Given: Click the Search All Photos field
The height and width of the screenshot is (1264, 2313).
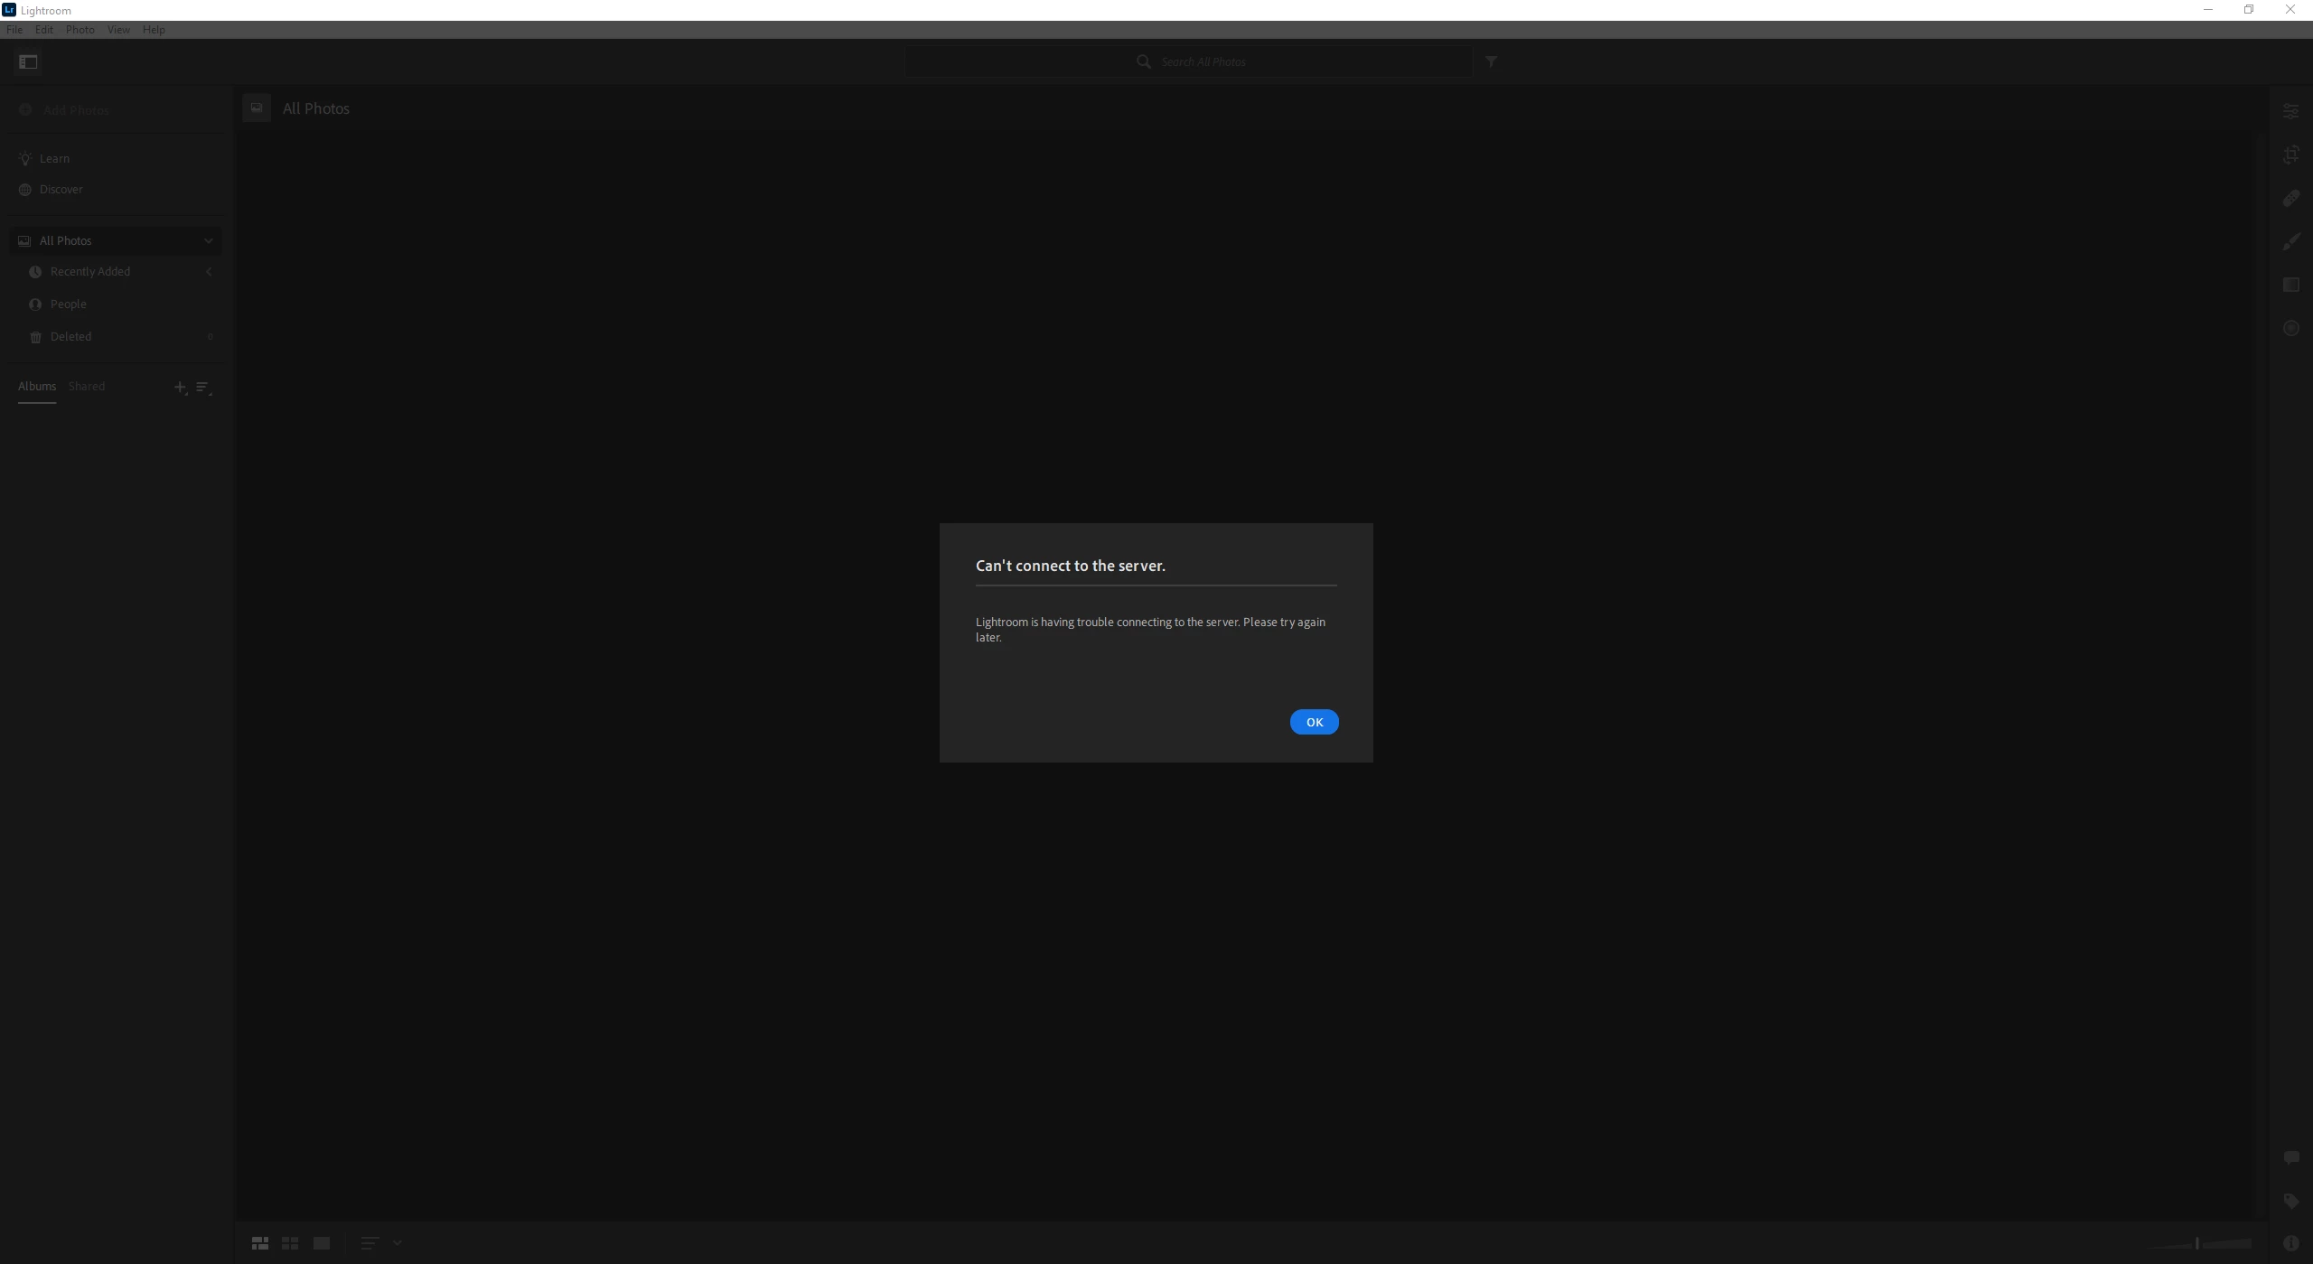Looking at the screenshot, I should (1202, 61).
